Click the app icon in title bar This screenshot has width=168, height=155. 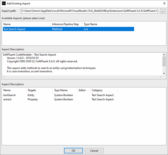[x=4, y=3]
